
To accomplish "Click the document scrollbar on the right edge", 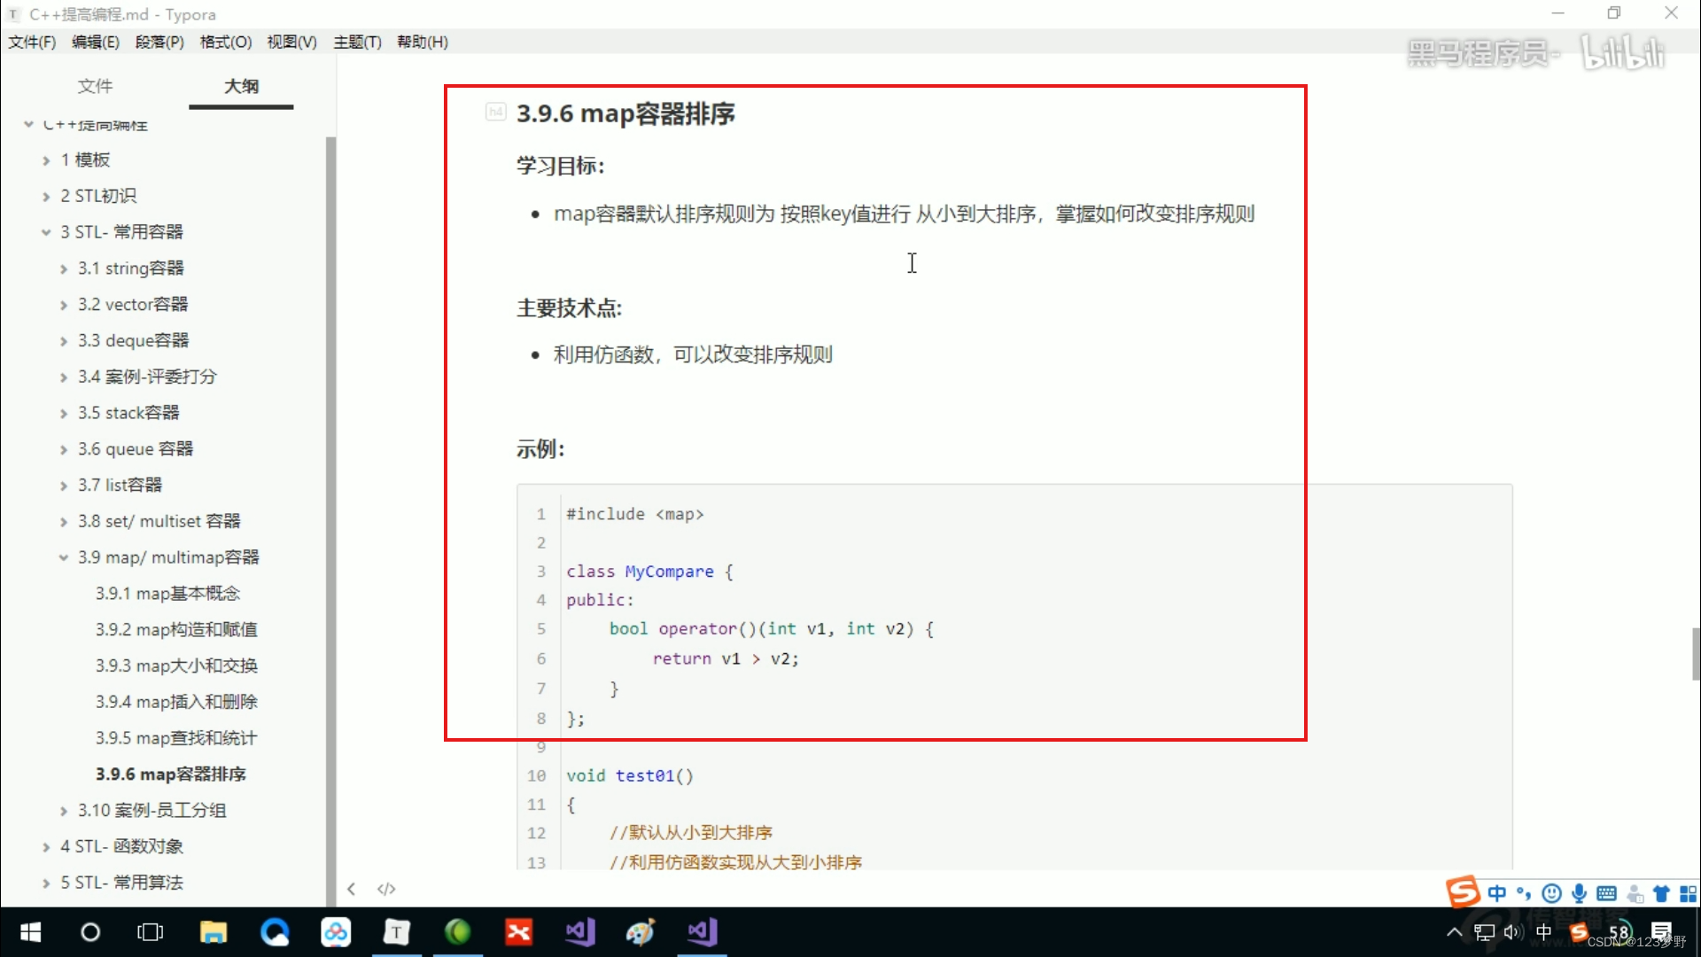I will click(x=1695, y=653).
